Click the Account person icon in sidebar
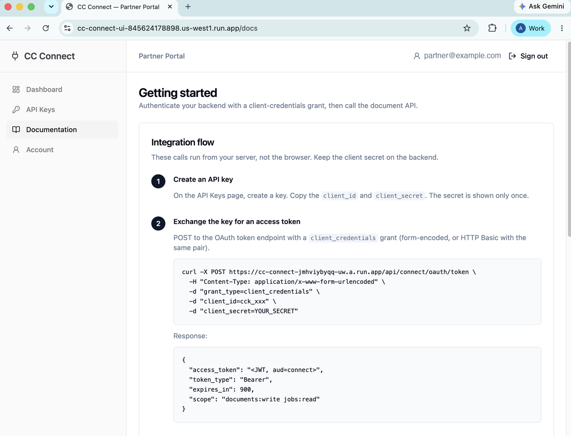 [x=16, y=150]
